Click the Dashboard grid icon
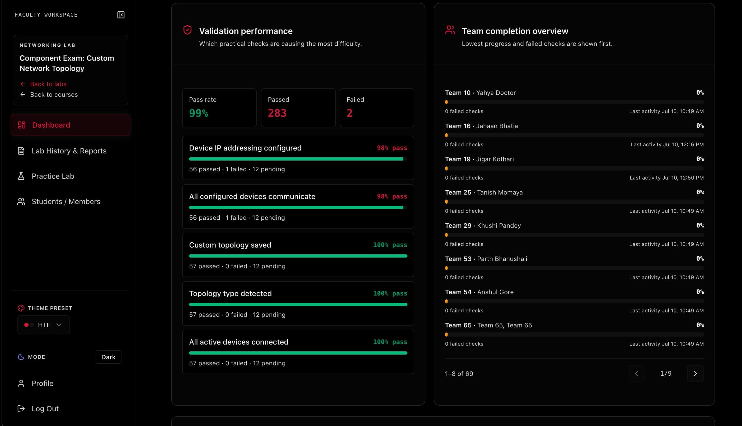742x426 pixels. point(21,125)
